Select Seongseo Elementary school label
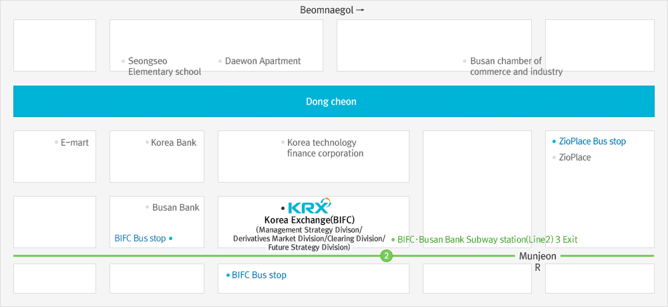 (164, 66)
